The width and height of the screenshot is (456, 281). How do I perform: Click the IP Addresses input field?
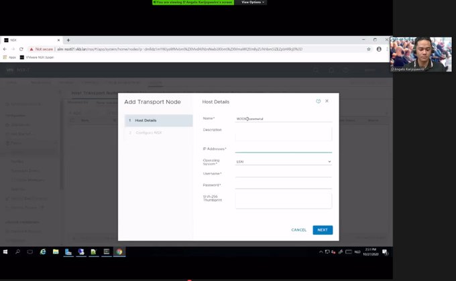click(x=284, y=149)
